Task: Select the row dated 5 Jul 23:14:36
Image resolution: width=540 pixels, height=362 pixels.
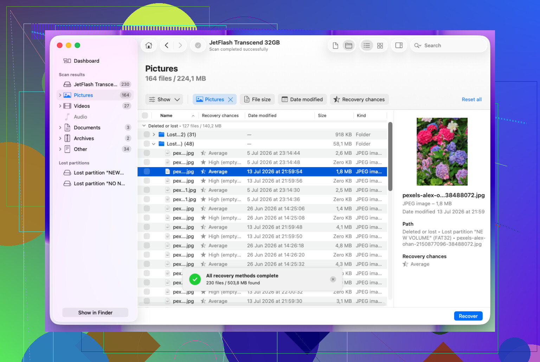Action: (262, 199)
